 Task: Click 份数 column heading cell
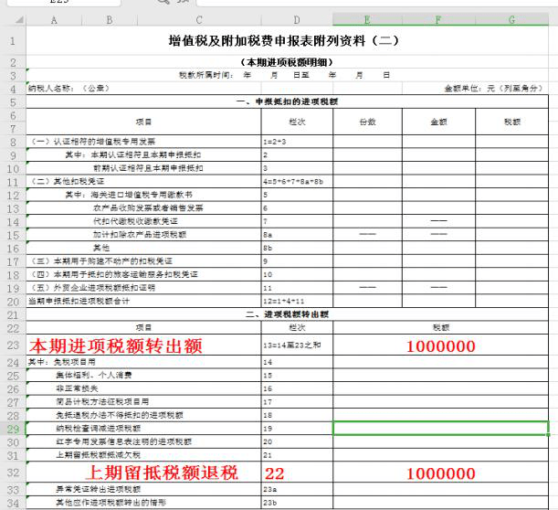(x=368, y=122)
